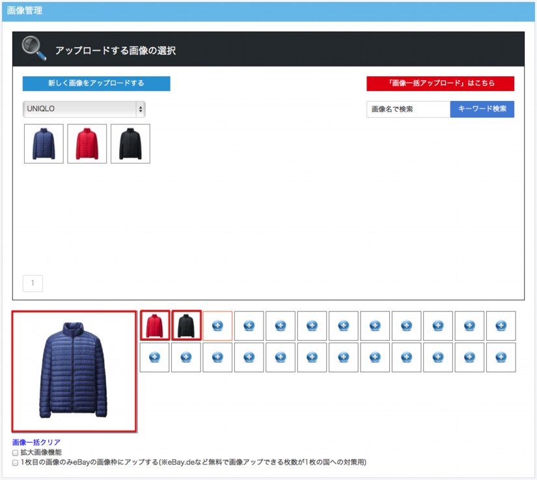
Task: Click the large blue jacket main image
Action: click(74, 372)
